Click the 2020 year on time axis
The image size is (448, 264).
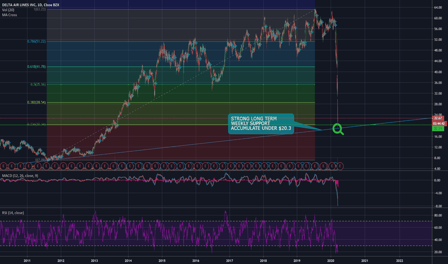click(331, 261)
